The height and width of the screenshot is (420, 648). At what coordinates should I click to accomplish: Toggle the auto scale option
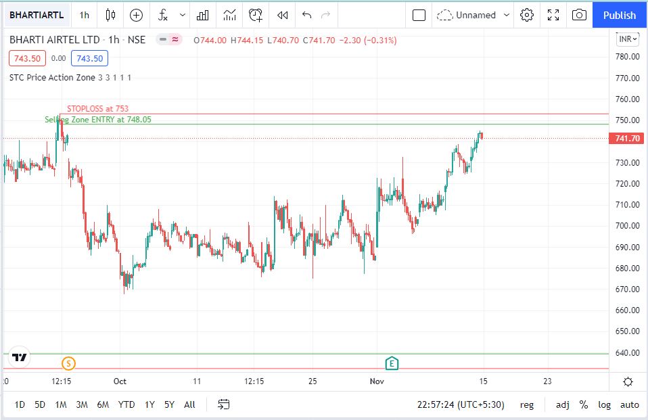(629, 404)
